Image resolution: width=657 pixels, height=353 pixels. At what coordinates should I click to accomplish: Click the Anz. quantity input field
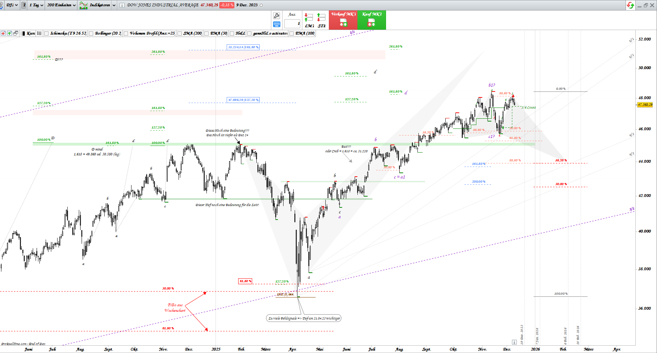(292, 24)
